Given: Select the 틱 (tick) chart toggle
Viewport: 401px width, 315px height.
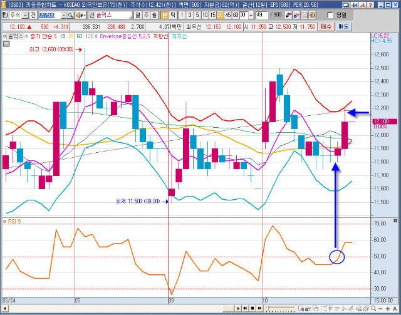Looking at the screenshot, I should click(x=173, y=15).
